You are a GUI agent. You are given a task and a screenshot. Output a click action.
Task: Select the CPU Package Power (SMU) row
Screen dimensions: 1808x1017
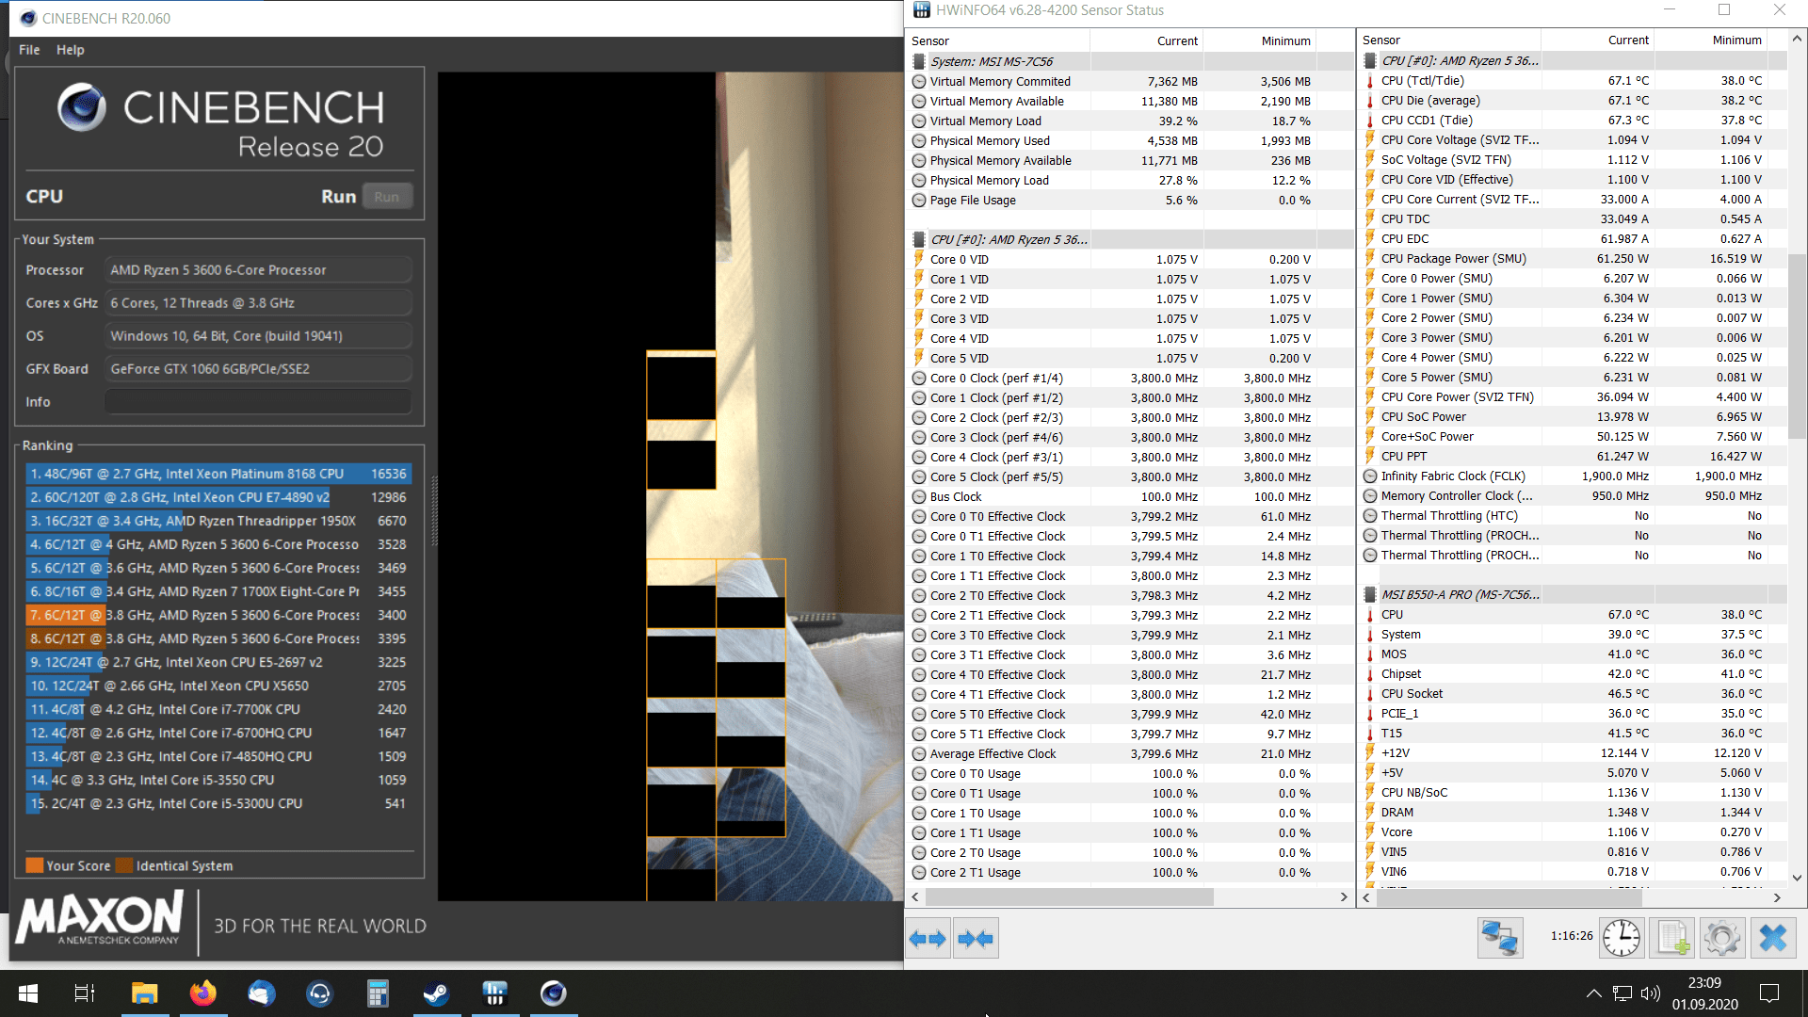1573,259
